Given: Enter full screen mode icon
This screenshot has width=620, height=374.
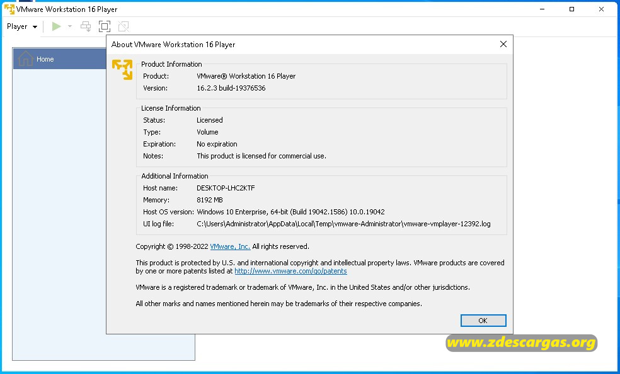Looking at the screenshot, I should (105, 26).
